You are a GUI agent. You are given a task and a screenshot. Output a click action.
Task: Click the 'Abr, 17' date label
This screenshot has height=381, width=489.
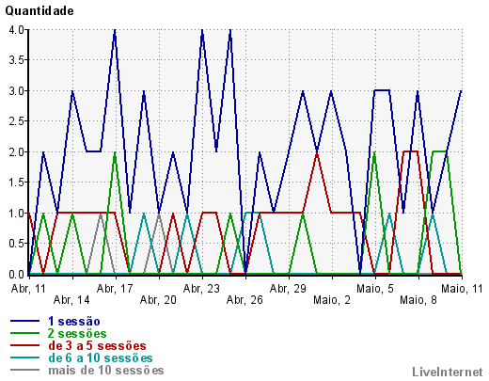coord(115,289)
